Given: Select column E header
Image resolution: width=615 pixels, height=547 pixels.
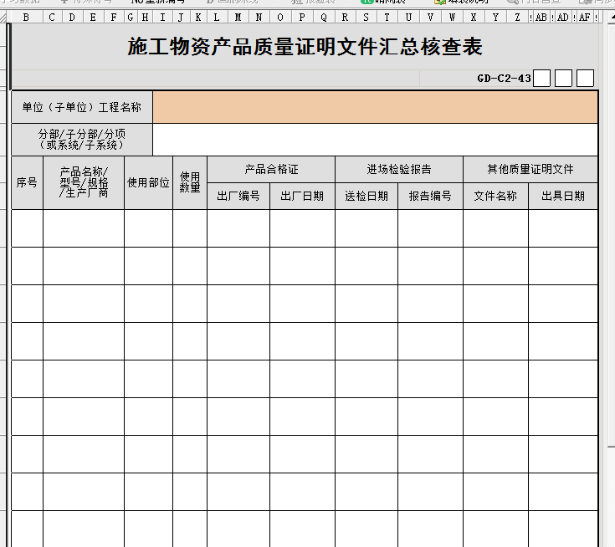Looking at the screenshot, I should coord(93,17).
